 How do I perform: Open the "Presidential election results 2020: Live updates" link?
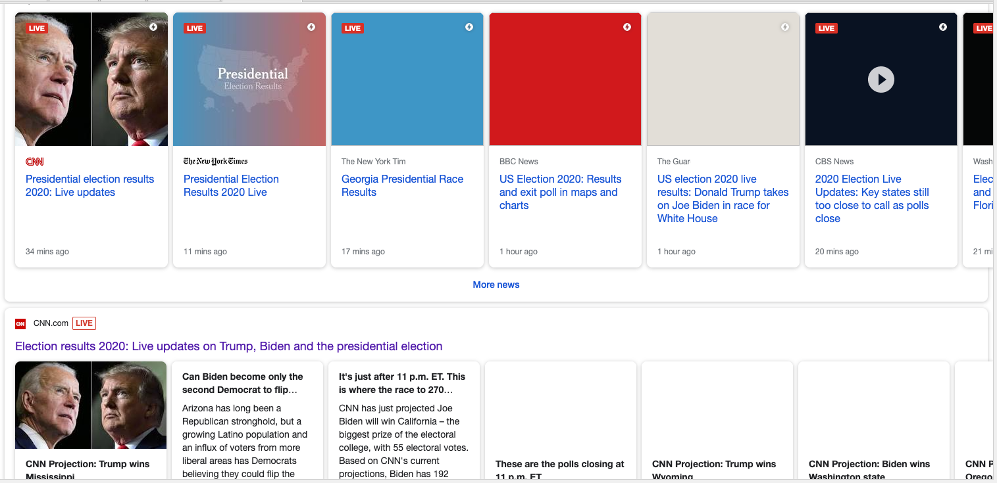click(x=89, y=185)
